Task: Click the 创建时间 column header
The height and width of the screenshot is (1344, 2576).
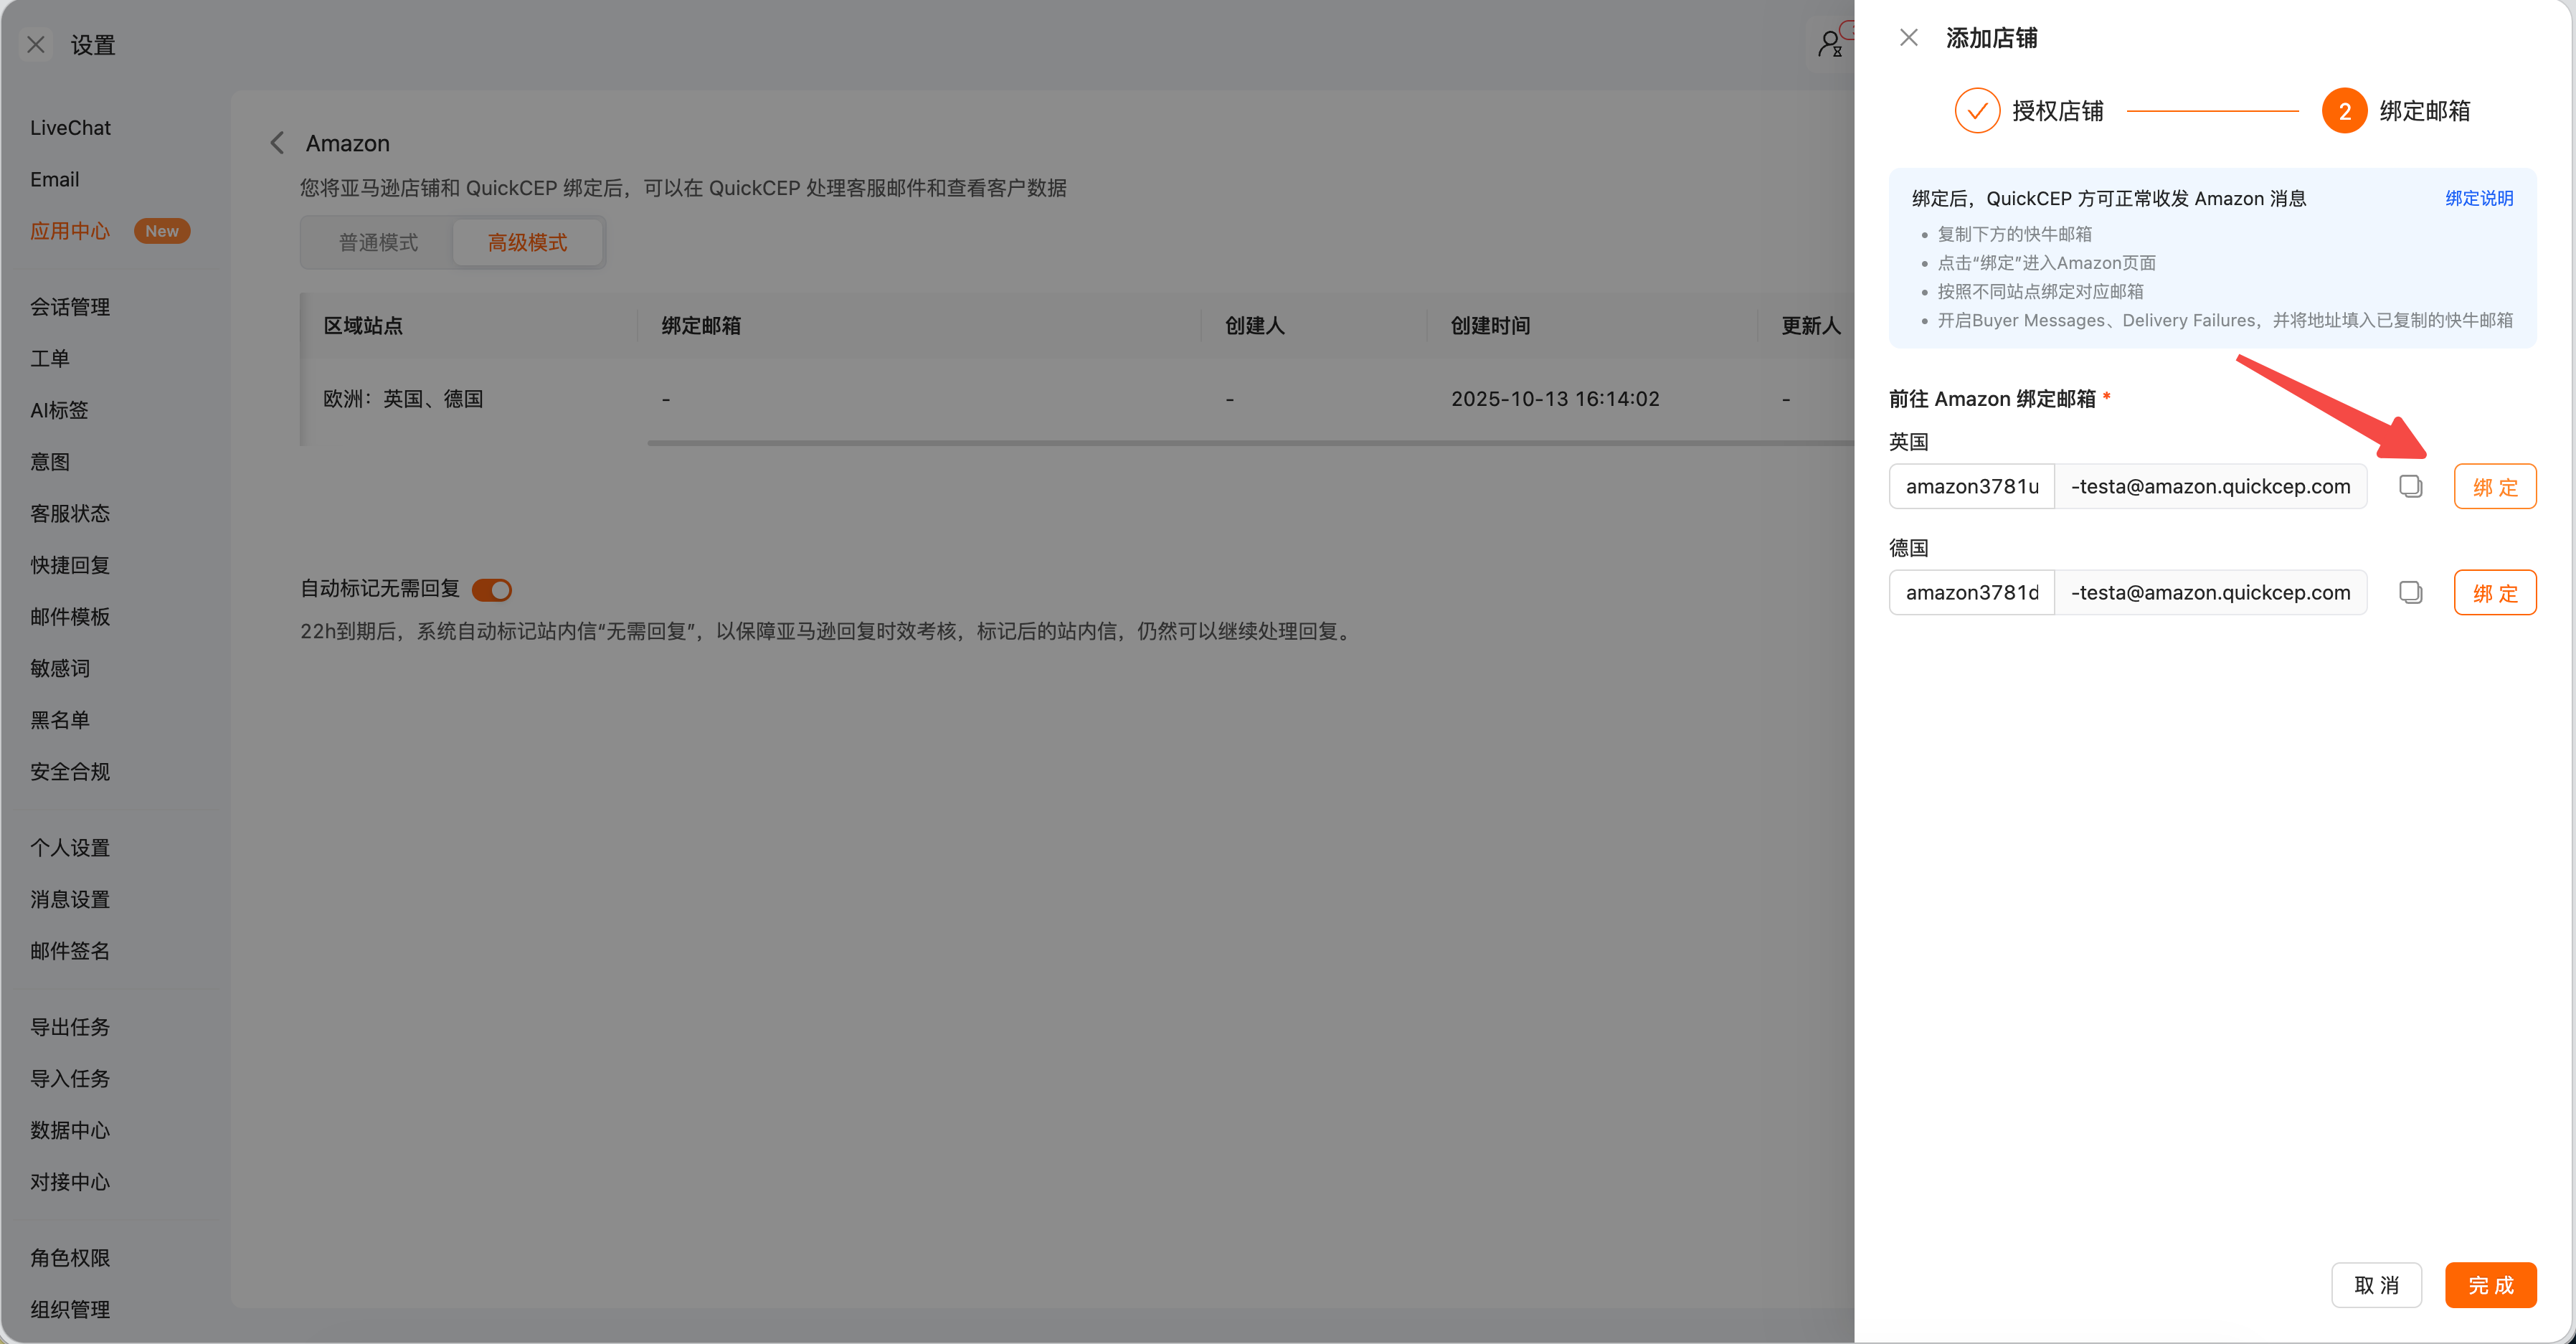Action: (x=1491, y=326)
